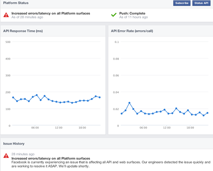Click the Subscribe button
The height and width of the screenshot is (171, 213).
(182, 3)
